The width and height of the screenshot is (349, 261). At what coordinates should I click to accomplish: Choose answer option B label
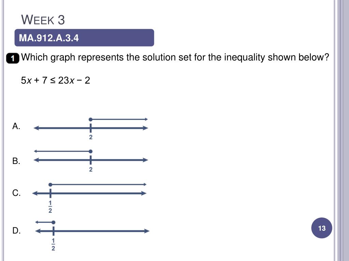click(x=16, y=161)
